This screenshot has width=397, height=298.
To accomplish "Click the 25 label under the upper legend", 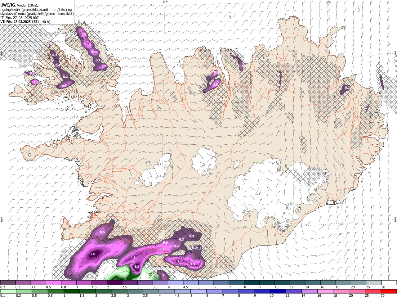I will coord(368,287).
